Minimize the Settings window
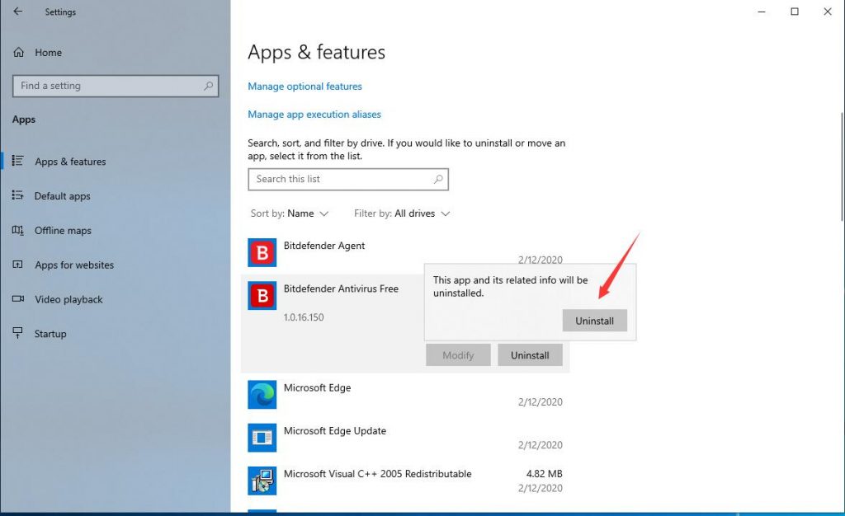 762,12
